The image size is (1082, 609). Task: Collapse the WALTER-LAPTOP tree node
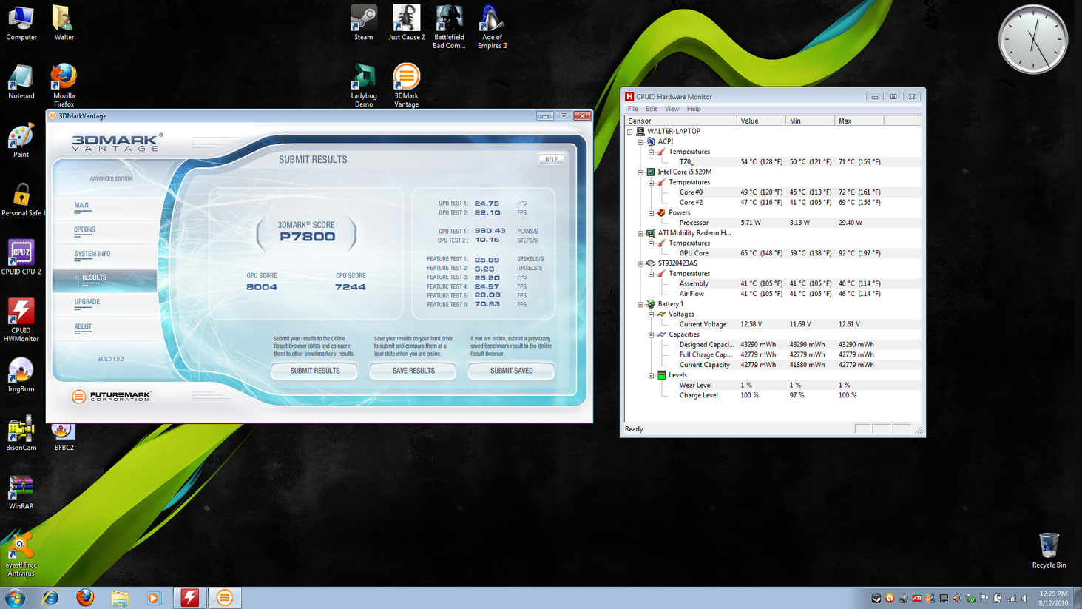coord(631,132)
